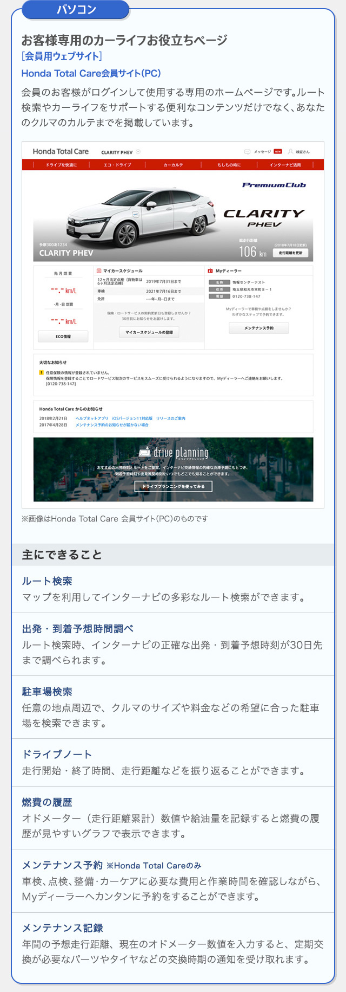Viewport: 346px width, 992px height.
Task: Click the 多摩300あ1234 plate number over car
Action: coord(53,245)
